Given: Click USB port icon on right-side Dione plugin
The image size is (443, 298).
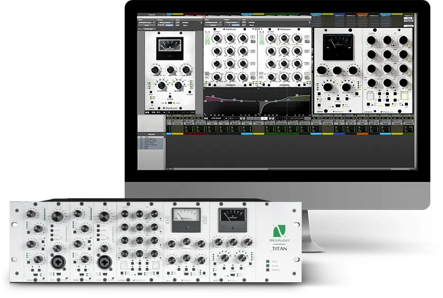Looking at the screenshot, I should point(338,106).
